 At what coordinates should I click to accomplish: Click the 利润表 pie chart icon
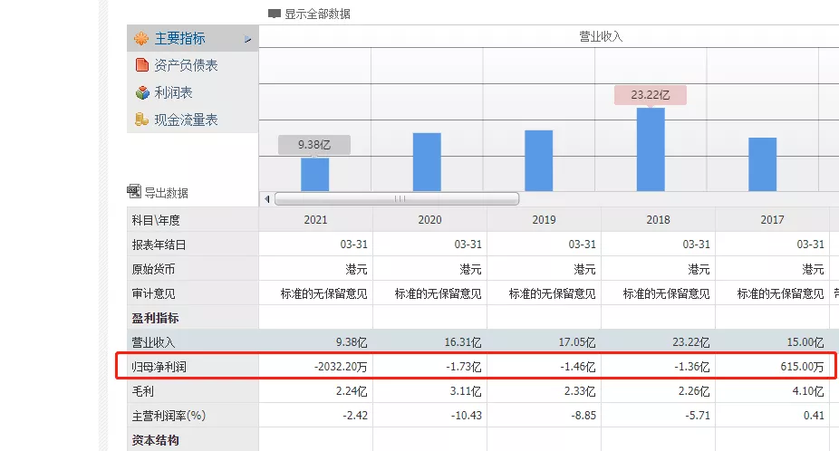(x=141, y=92)
